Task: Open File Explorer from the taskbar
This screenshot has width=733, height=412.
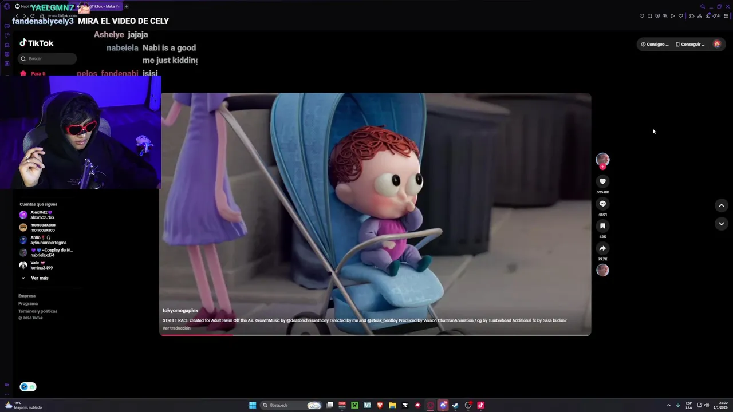Action: (x=392, y=405)
